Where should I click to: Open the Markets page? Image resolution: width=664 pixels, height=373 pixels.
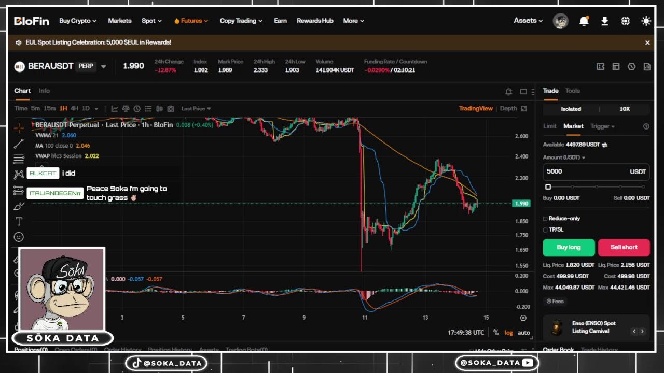[x=120, y=21]
